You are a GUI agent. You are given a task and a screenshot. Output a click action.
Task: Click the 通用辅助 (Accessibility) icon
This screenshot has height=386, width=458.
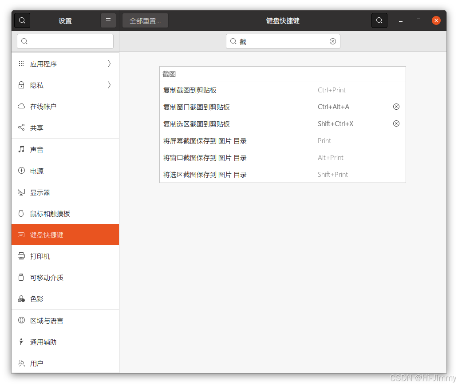pos(21,342)
